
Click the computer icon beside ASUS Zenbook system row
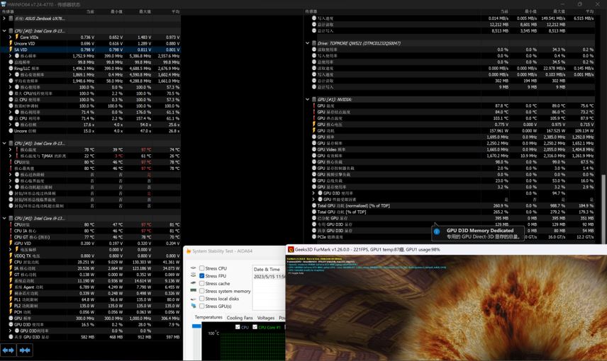pyautogui.click(x=11, y=18)
